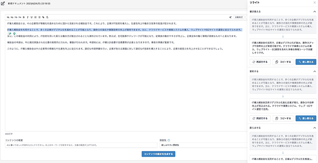318x163 pixels.
Task: Click the help icon next to 雰囲気
Action: point(169,140)
